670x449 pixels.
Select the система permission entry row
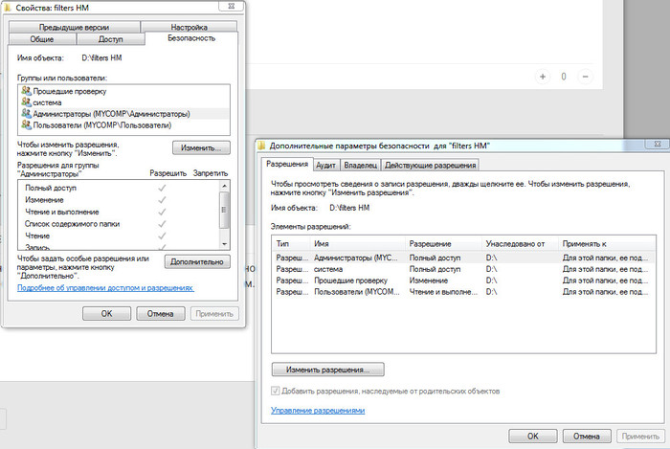point(463,269)
